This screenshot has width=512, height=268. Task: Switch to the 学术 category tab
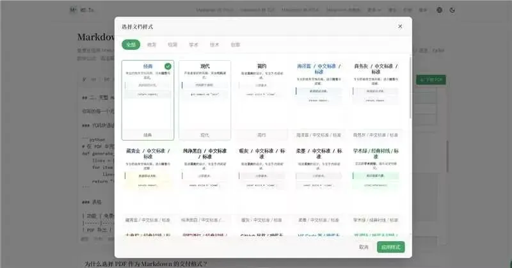coord(194,44)
